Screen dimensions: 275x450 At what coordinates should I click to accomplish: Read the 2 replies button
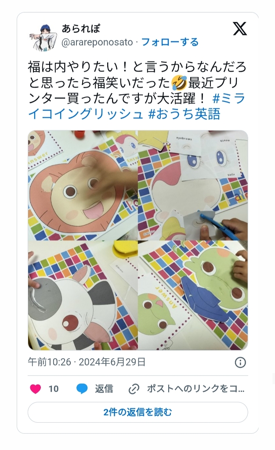click(137, 412)
